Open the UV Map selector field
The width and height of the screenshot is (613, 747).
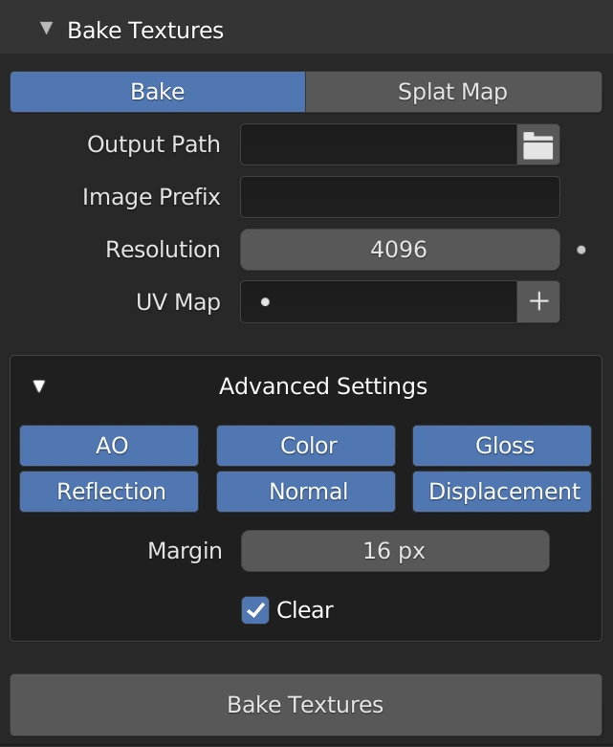(x=379, y=302)
